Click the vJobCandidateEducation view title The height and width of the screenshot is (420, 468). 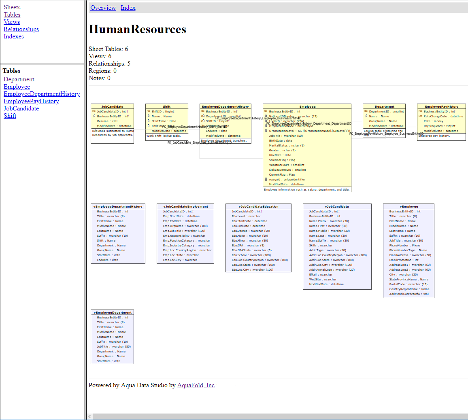[258, 206]
